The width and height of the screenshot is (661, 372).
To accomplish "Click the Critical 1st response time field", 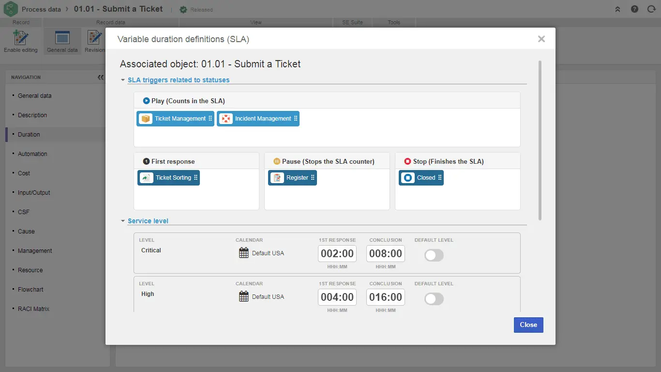I will [x=337, y=253].
